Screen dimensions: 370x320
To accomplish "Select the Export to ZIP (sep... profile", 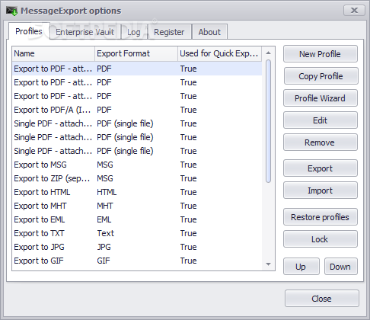I will 137,178.
